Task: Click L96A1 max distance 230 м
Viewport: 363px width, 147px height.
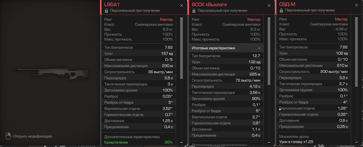Action: 167,66
